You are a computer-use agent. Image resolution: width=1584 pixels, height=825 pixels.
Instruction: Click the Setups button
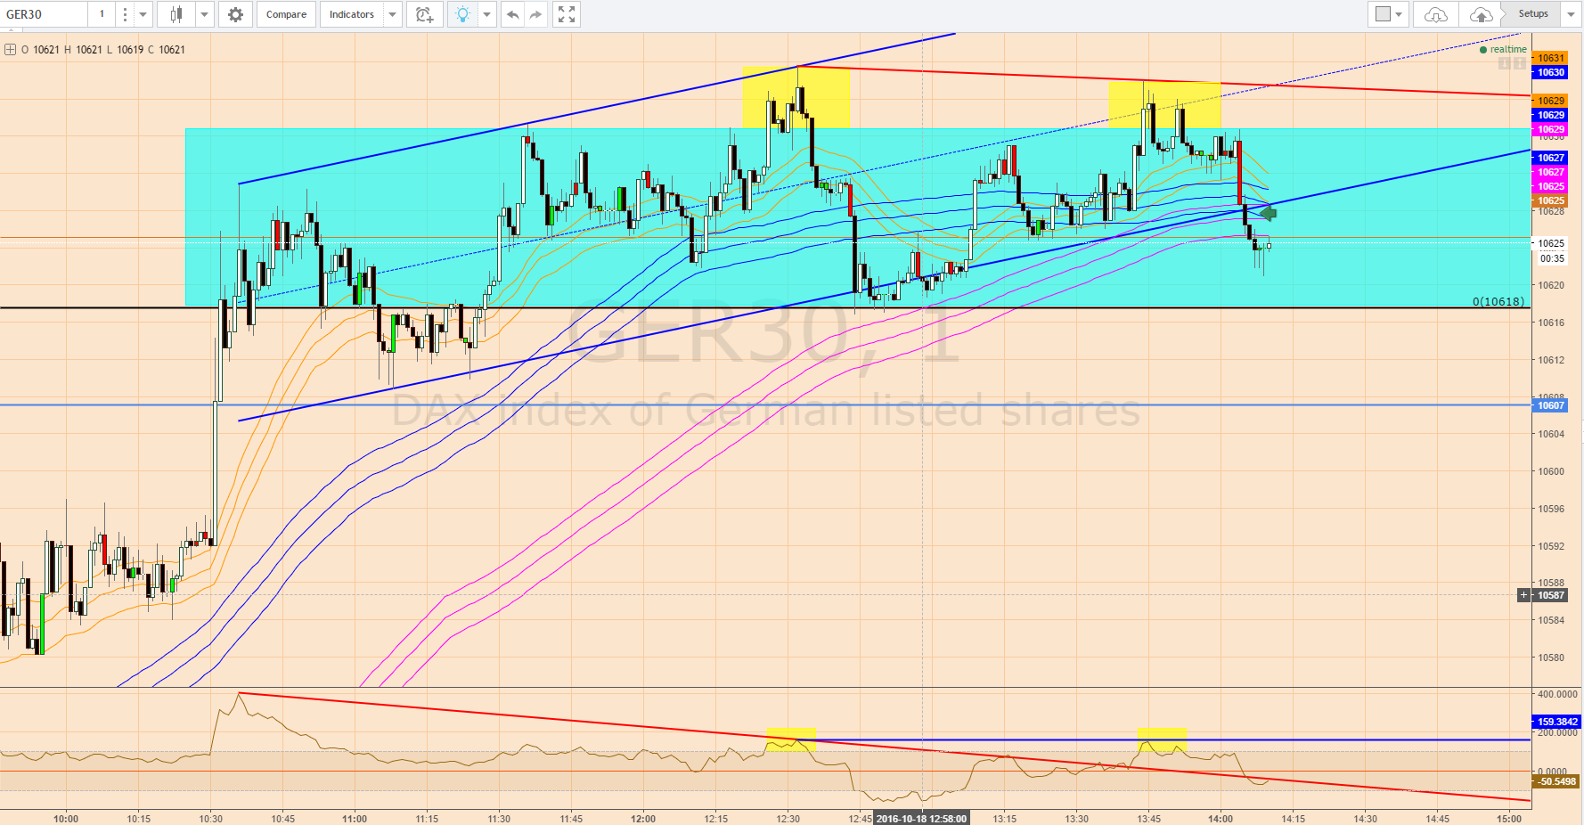[1533, 13]
